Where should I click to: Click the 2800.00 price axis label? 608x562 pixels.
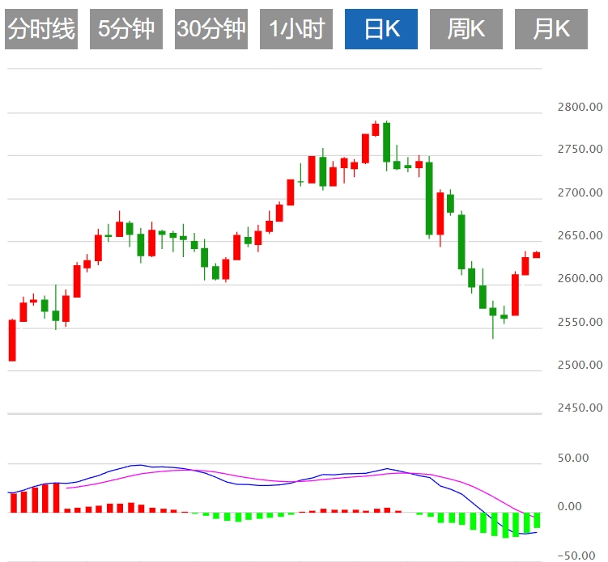580,107
